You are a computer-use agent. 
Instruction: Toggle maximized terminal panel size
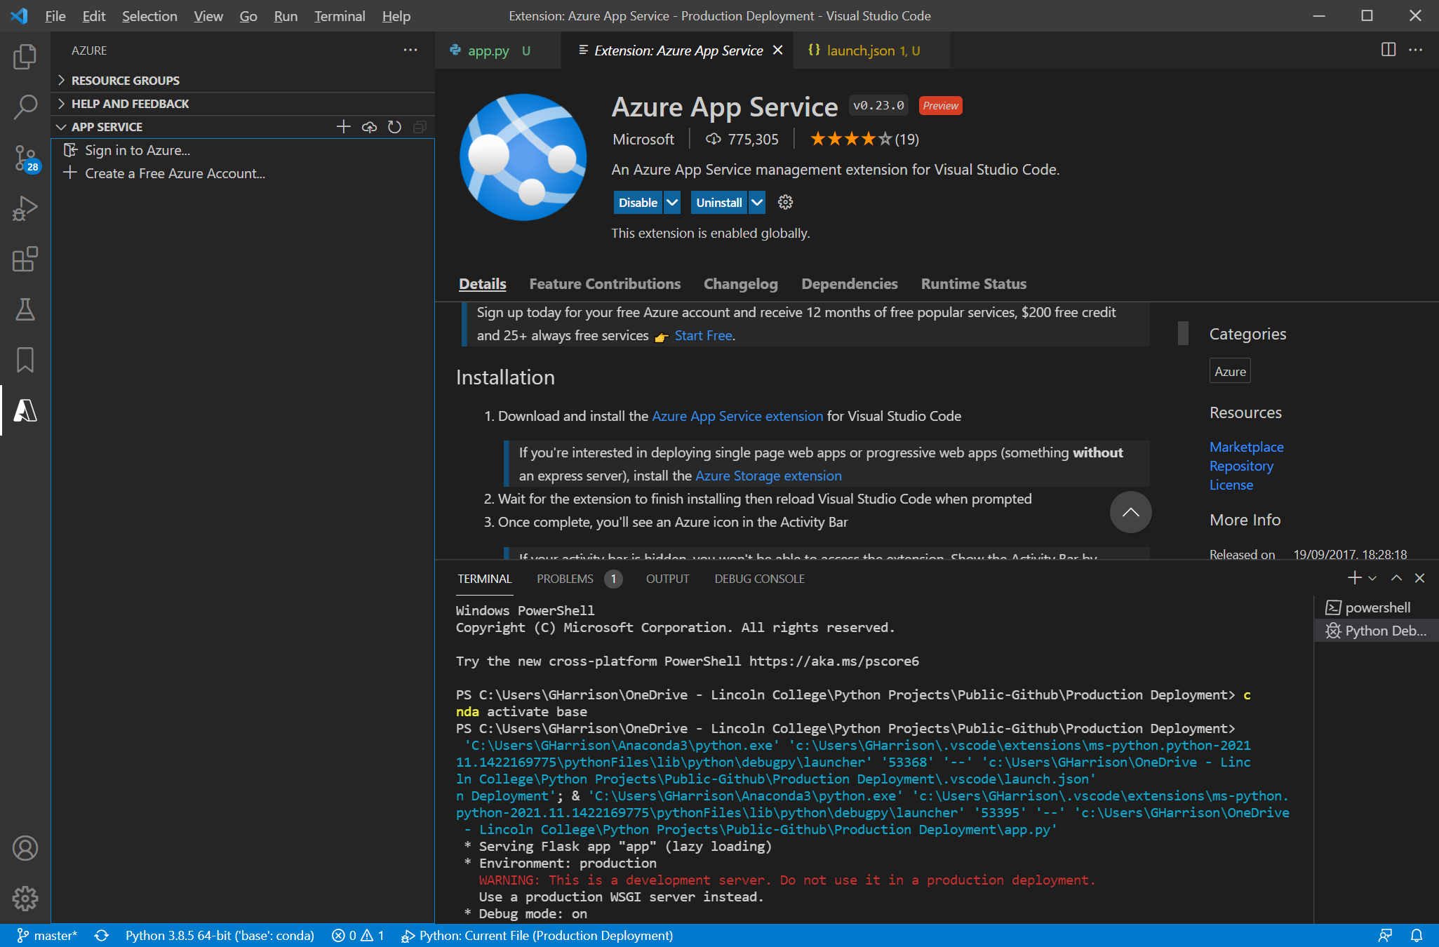pyautogui.click(x=1396, y=578)
